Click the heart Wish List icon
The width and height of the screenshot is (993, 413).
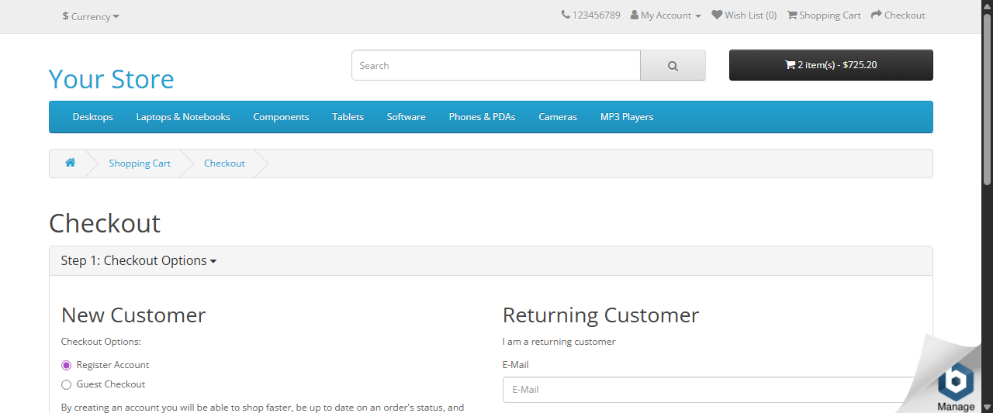coord(717,15)
